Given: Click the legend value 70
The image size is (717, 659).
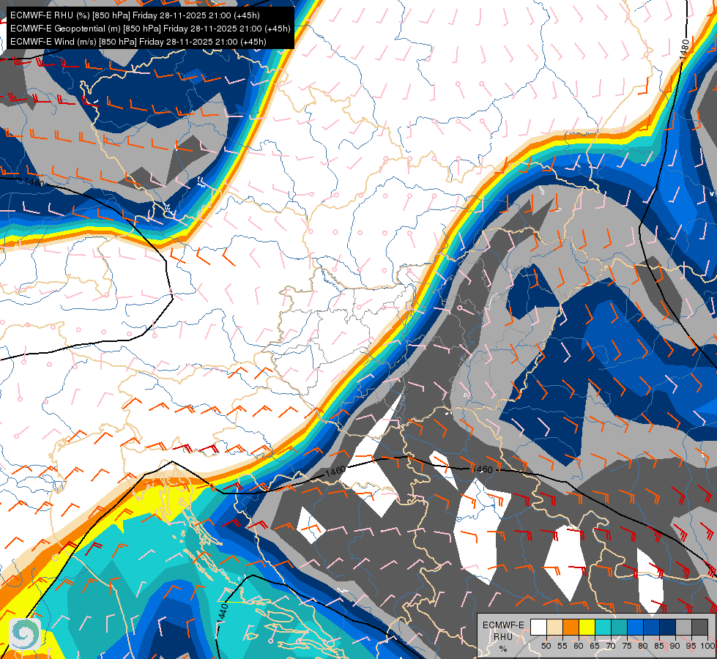Looking at the screenshot, I should (611, 647).
